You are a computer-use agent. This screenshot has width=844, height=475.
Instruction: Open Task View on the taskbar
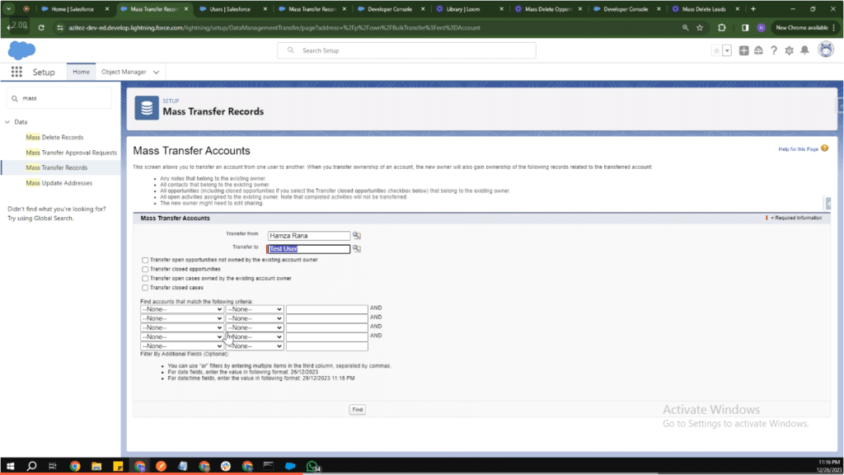(x=52, y=466)
